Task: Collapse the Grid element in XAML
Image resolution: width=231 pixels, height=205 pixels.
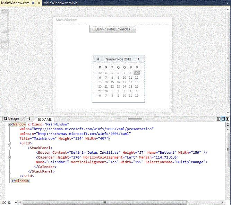Action: [9, 143]
